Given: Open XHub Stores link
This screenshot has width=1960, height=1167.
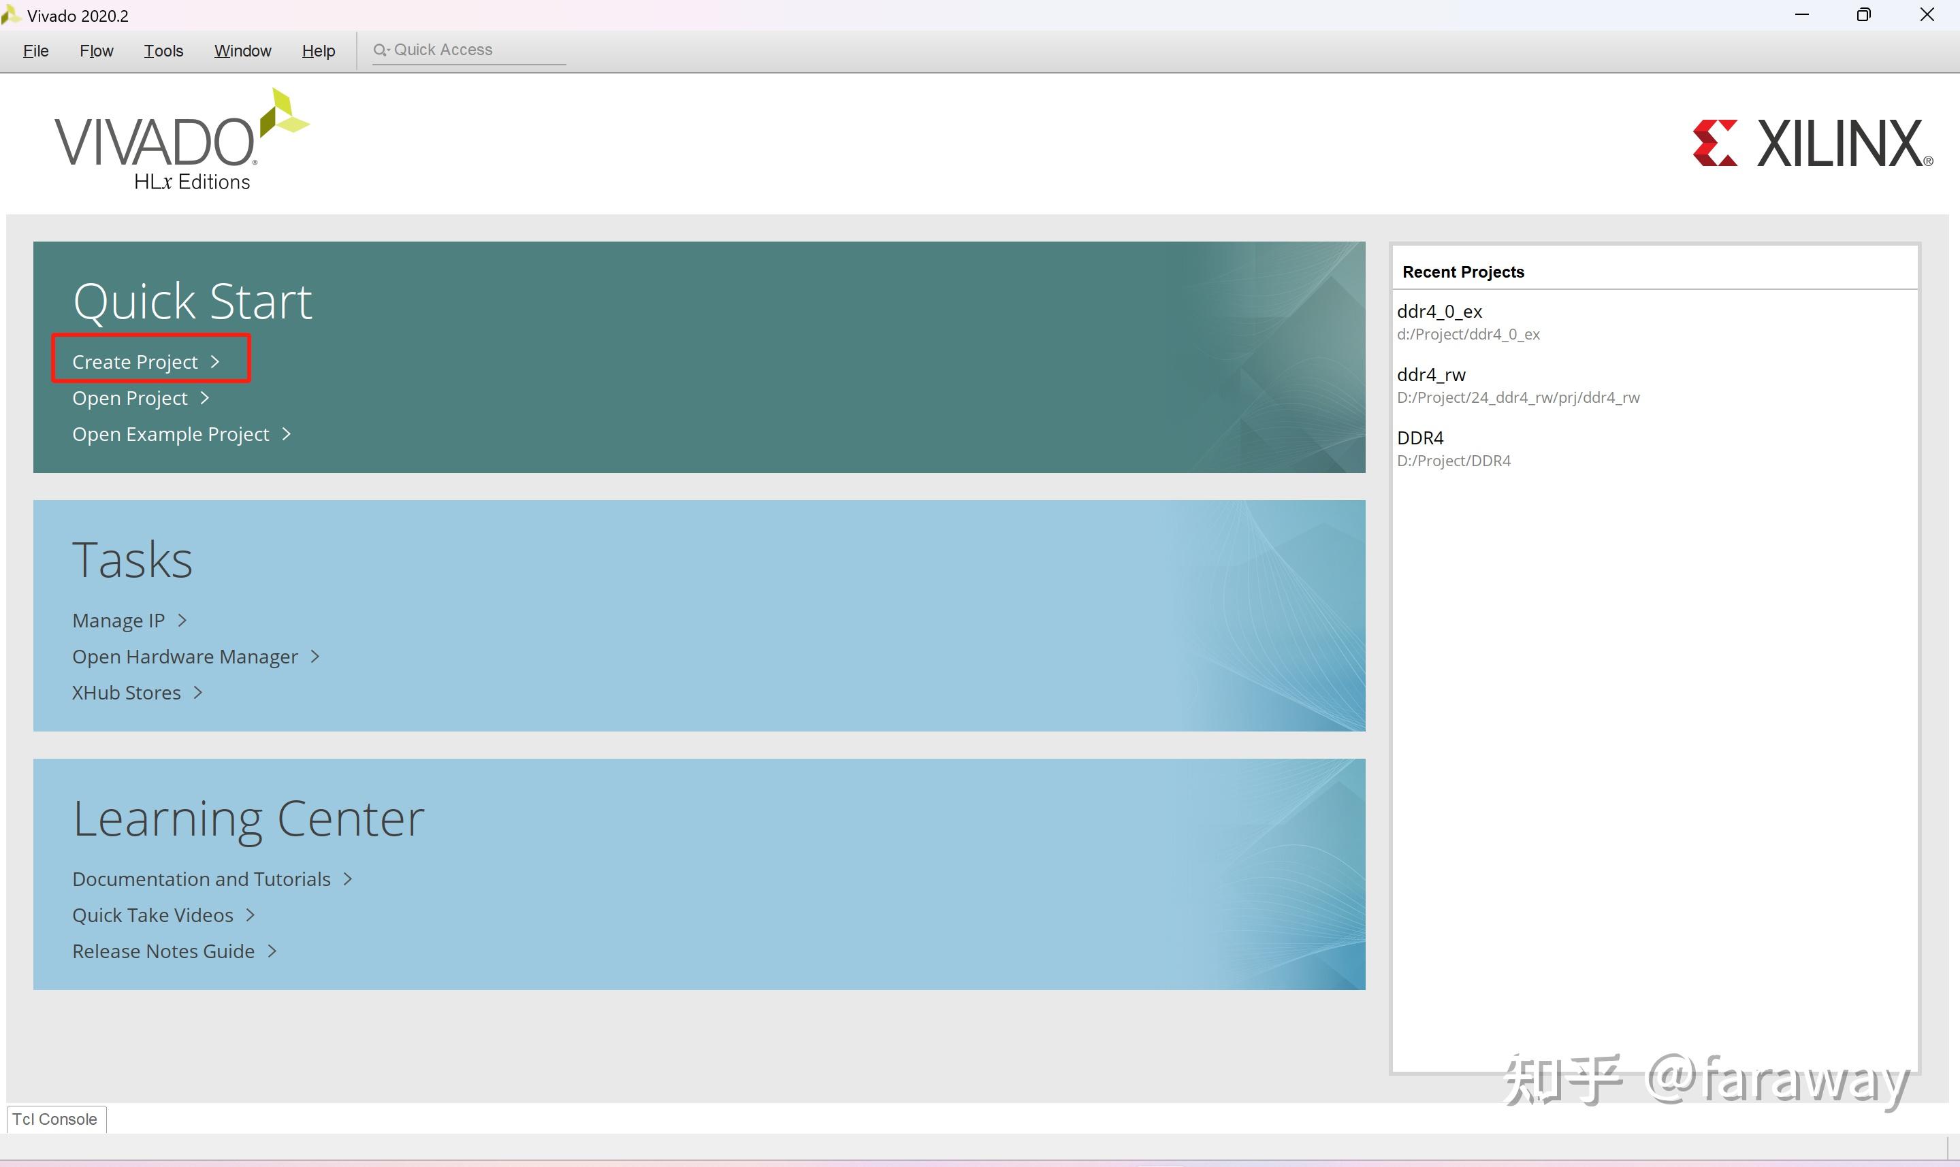Looking at the screenshot, I should pyautogui.click(x=127, y=693).
